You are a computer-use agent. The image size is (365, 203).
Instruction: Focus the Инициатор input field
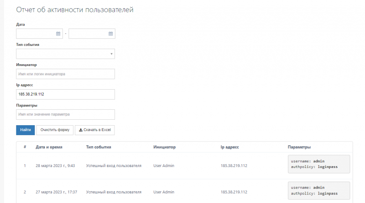pyautogui.click(x=65, y=74)
